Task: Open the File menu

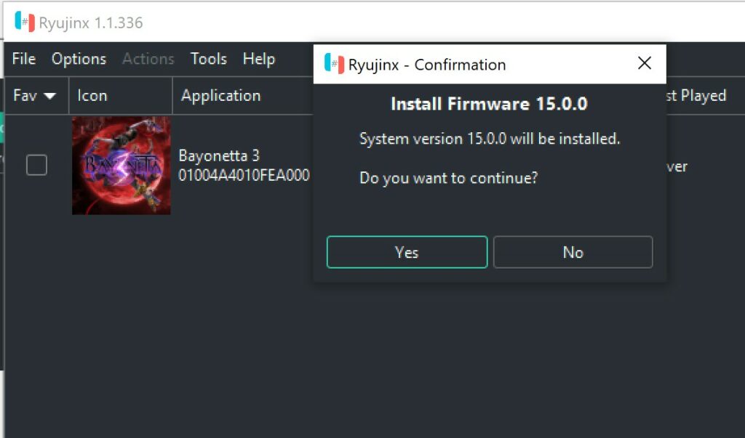Action: (x=23, y=59)
